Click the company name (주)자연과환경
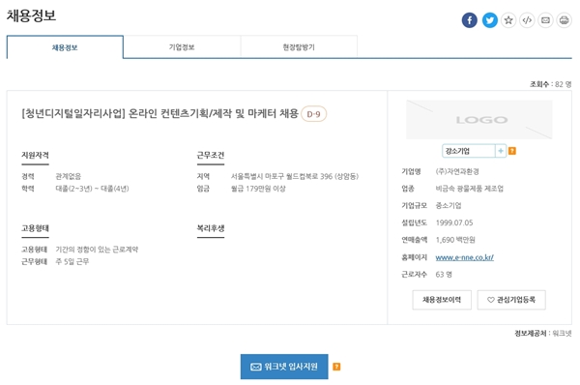580x385 pixels. tap(457, 171)
